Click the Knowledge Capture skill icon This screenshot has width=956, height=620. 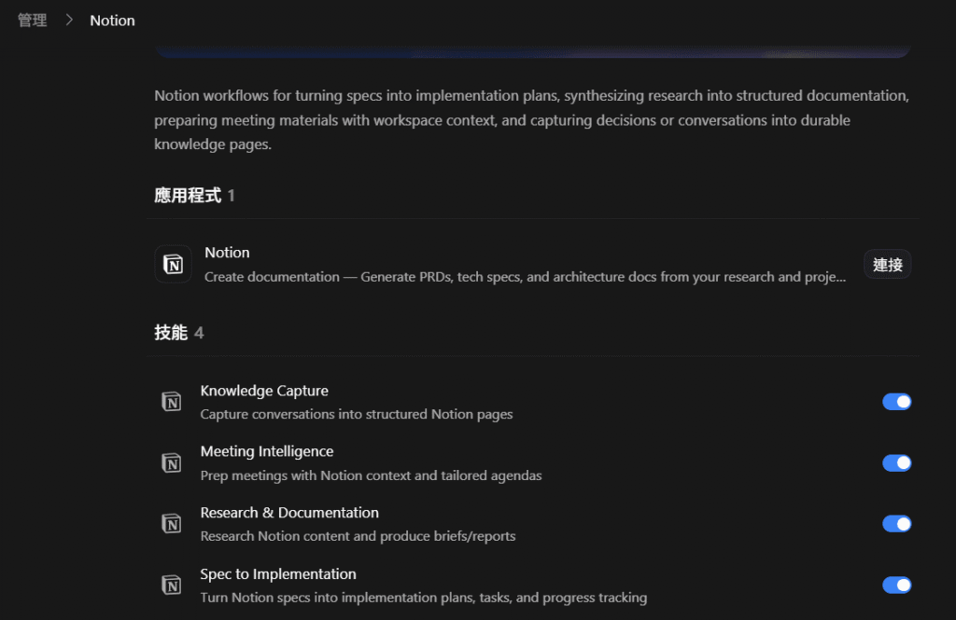[x=172, y=402]
